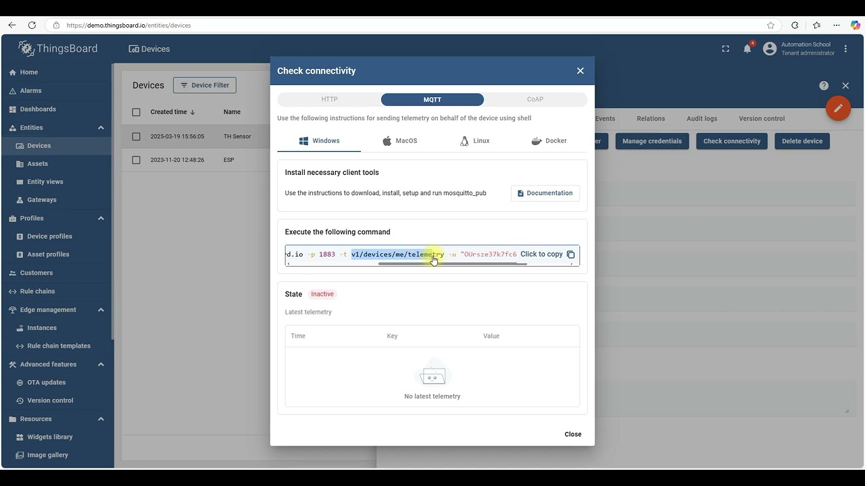
Task: Open Widgets library in the sidebar
Action: (x=57, y=437)
